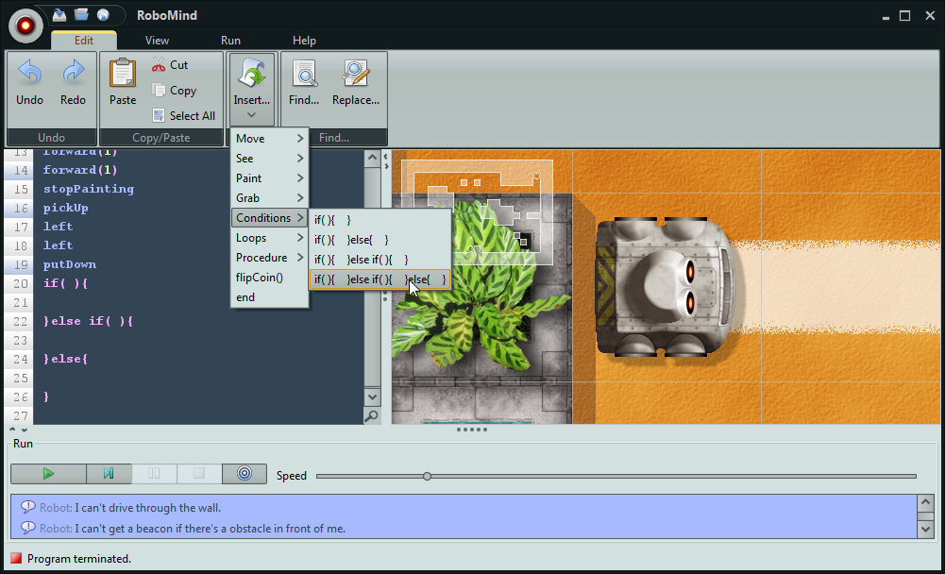
Task: Click the Cut scissors item
Action: (170, 64)
